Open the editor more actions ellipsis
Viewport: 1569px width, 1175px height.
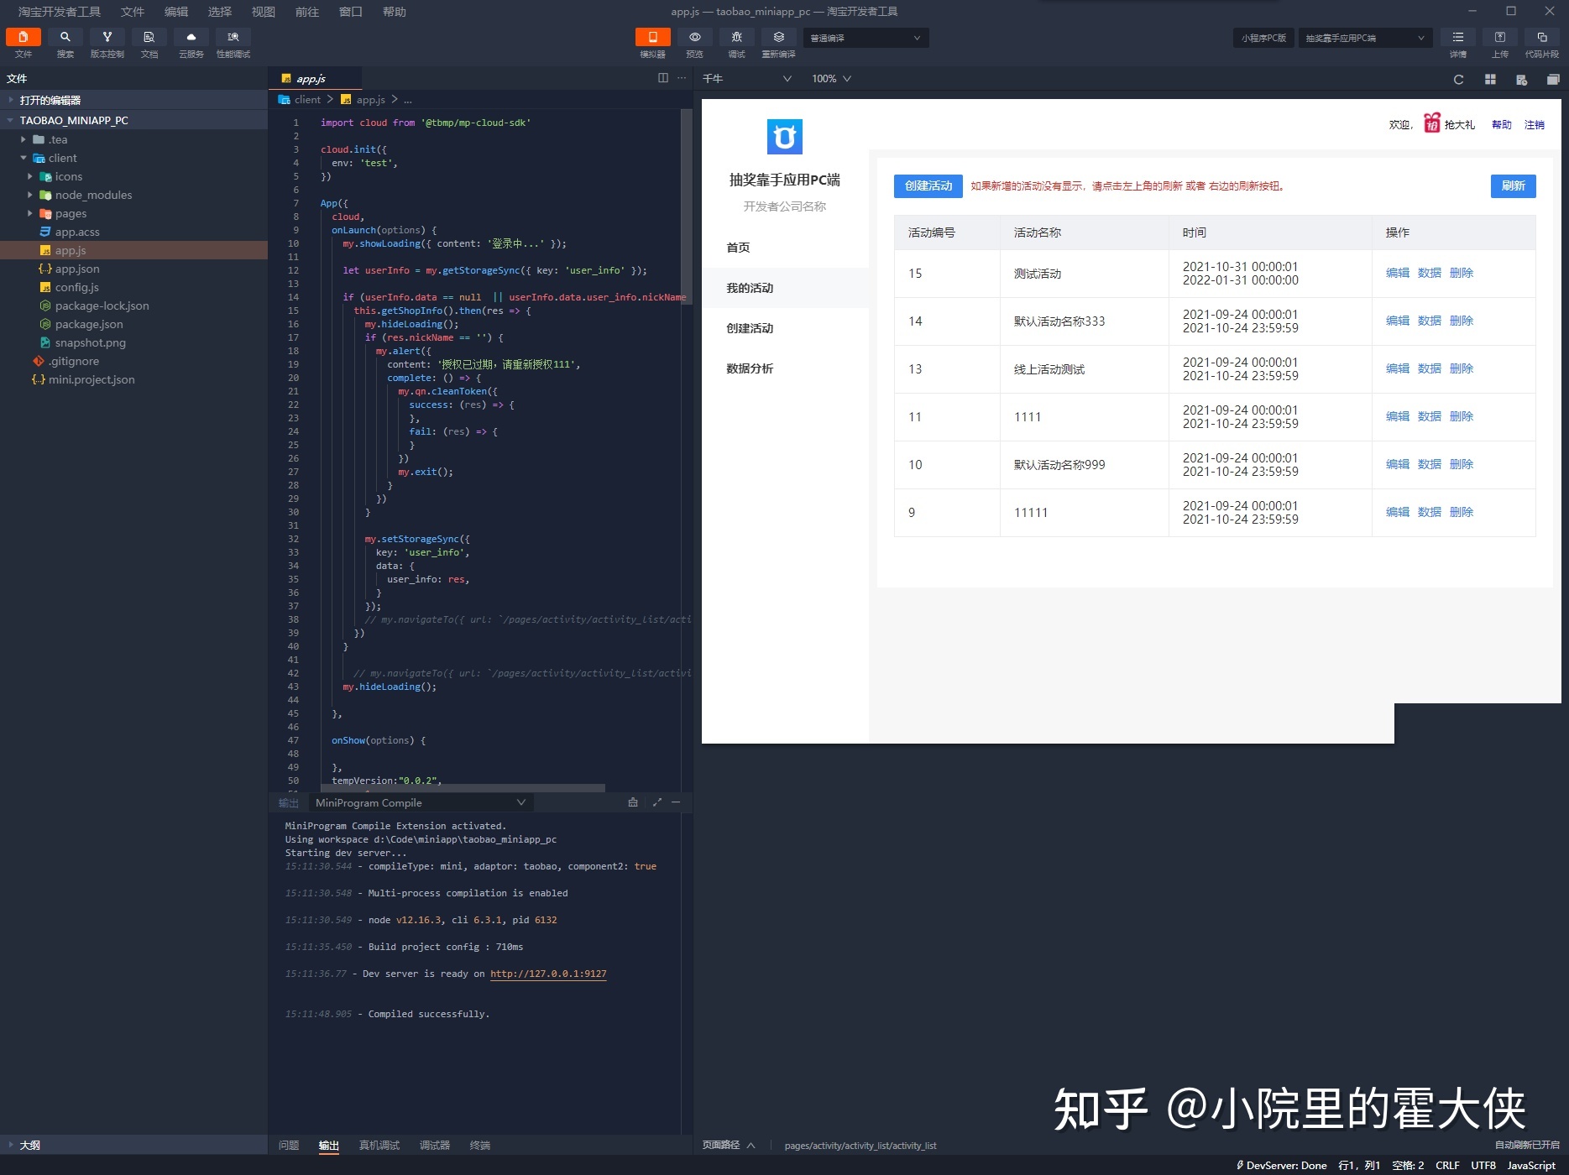click(682, 78)
